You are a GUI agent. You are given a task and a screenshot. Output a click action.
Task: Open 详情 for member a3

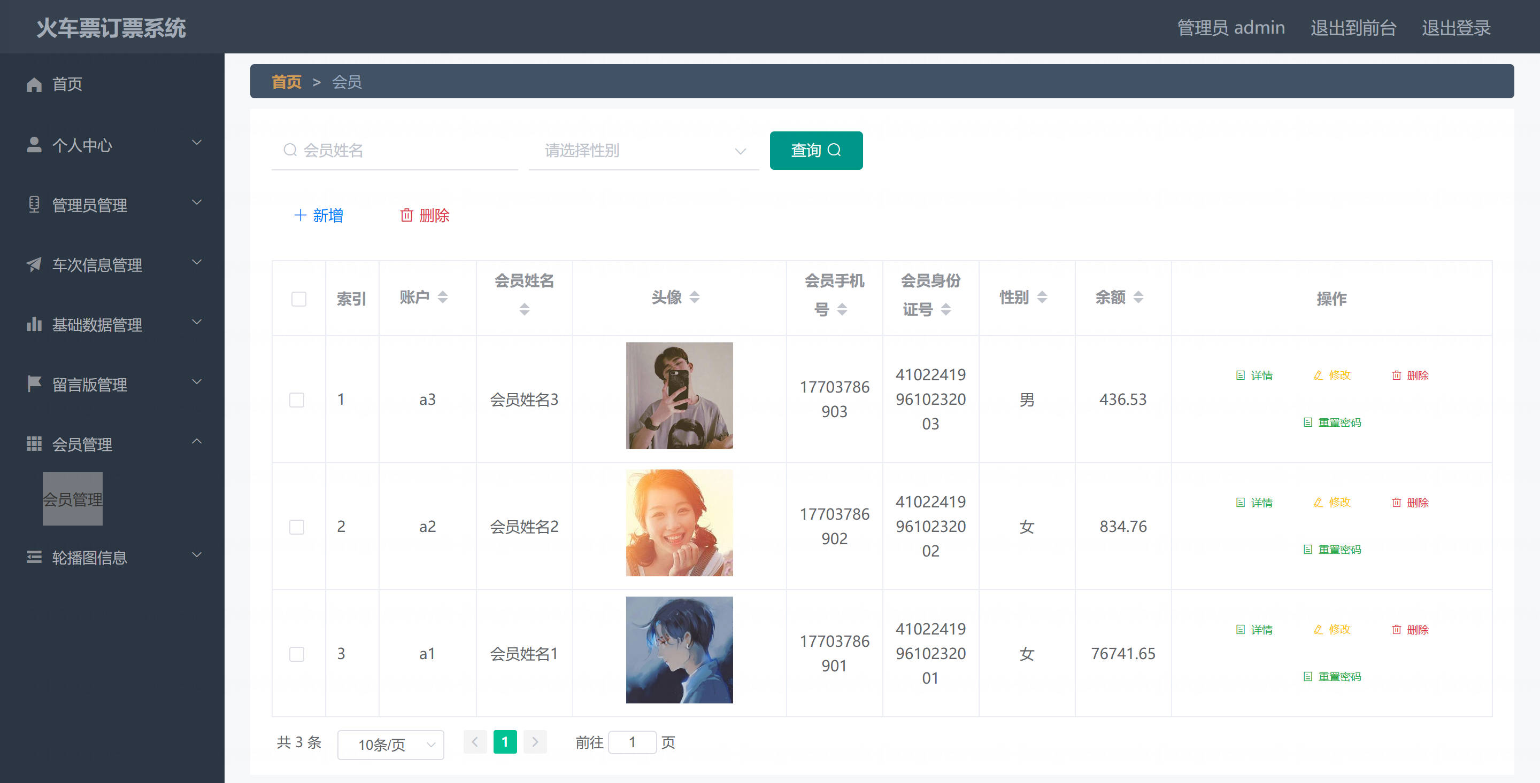click(x=1254, y=375)
